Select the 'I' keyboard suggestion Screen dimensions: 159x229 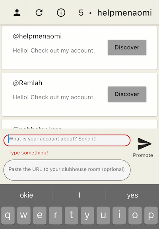click(79, 195)
